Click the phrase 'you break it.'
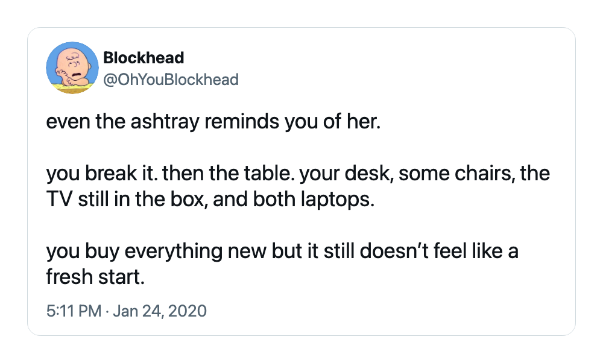Image resolution: width=603 pixels, height=363 pixels. 101,174
